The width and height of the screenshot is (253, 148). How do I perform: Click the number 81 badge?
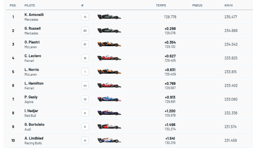[85, 44]
